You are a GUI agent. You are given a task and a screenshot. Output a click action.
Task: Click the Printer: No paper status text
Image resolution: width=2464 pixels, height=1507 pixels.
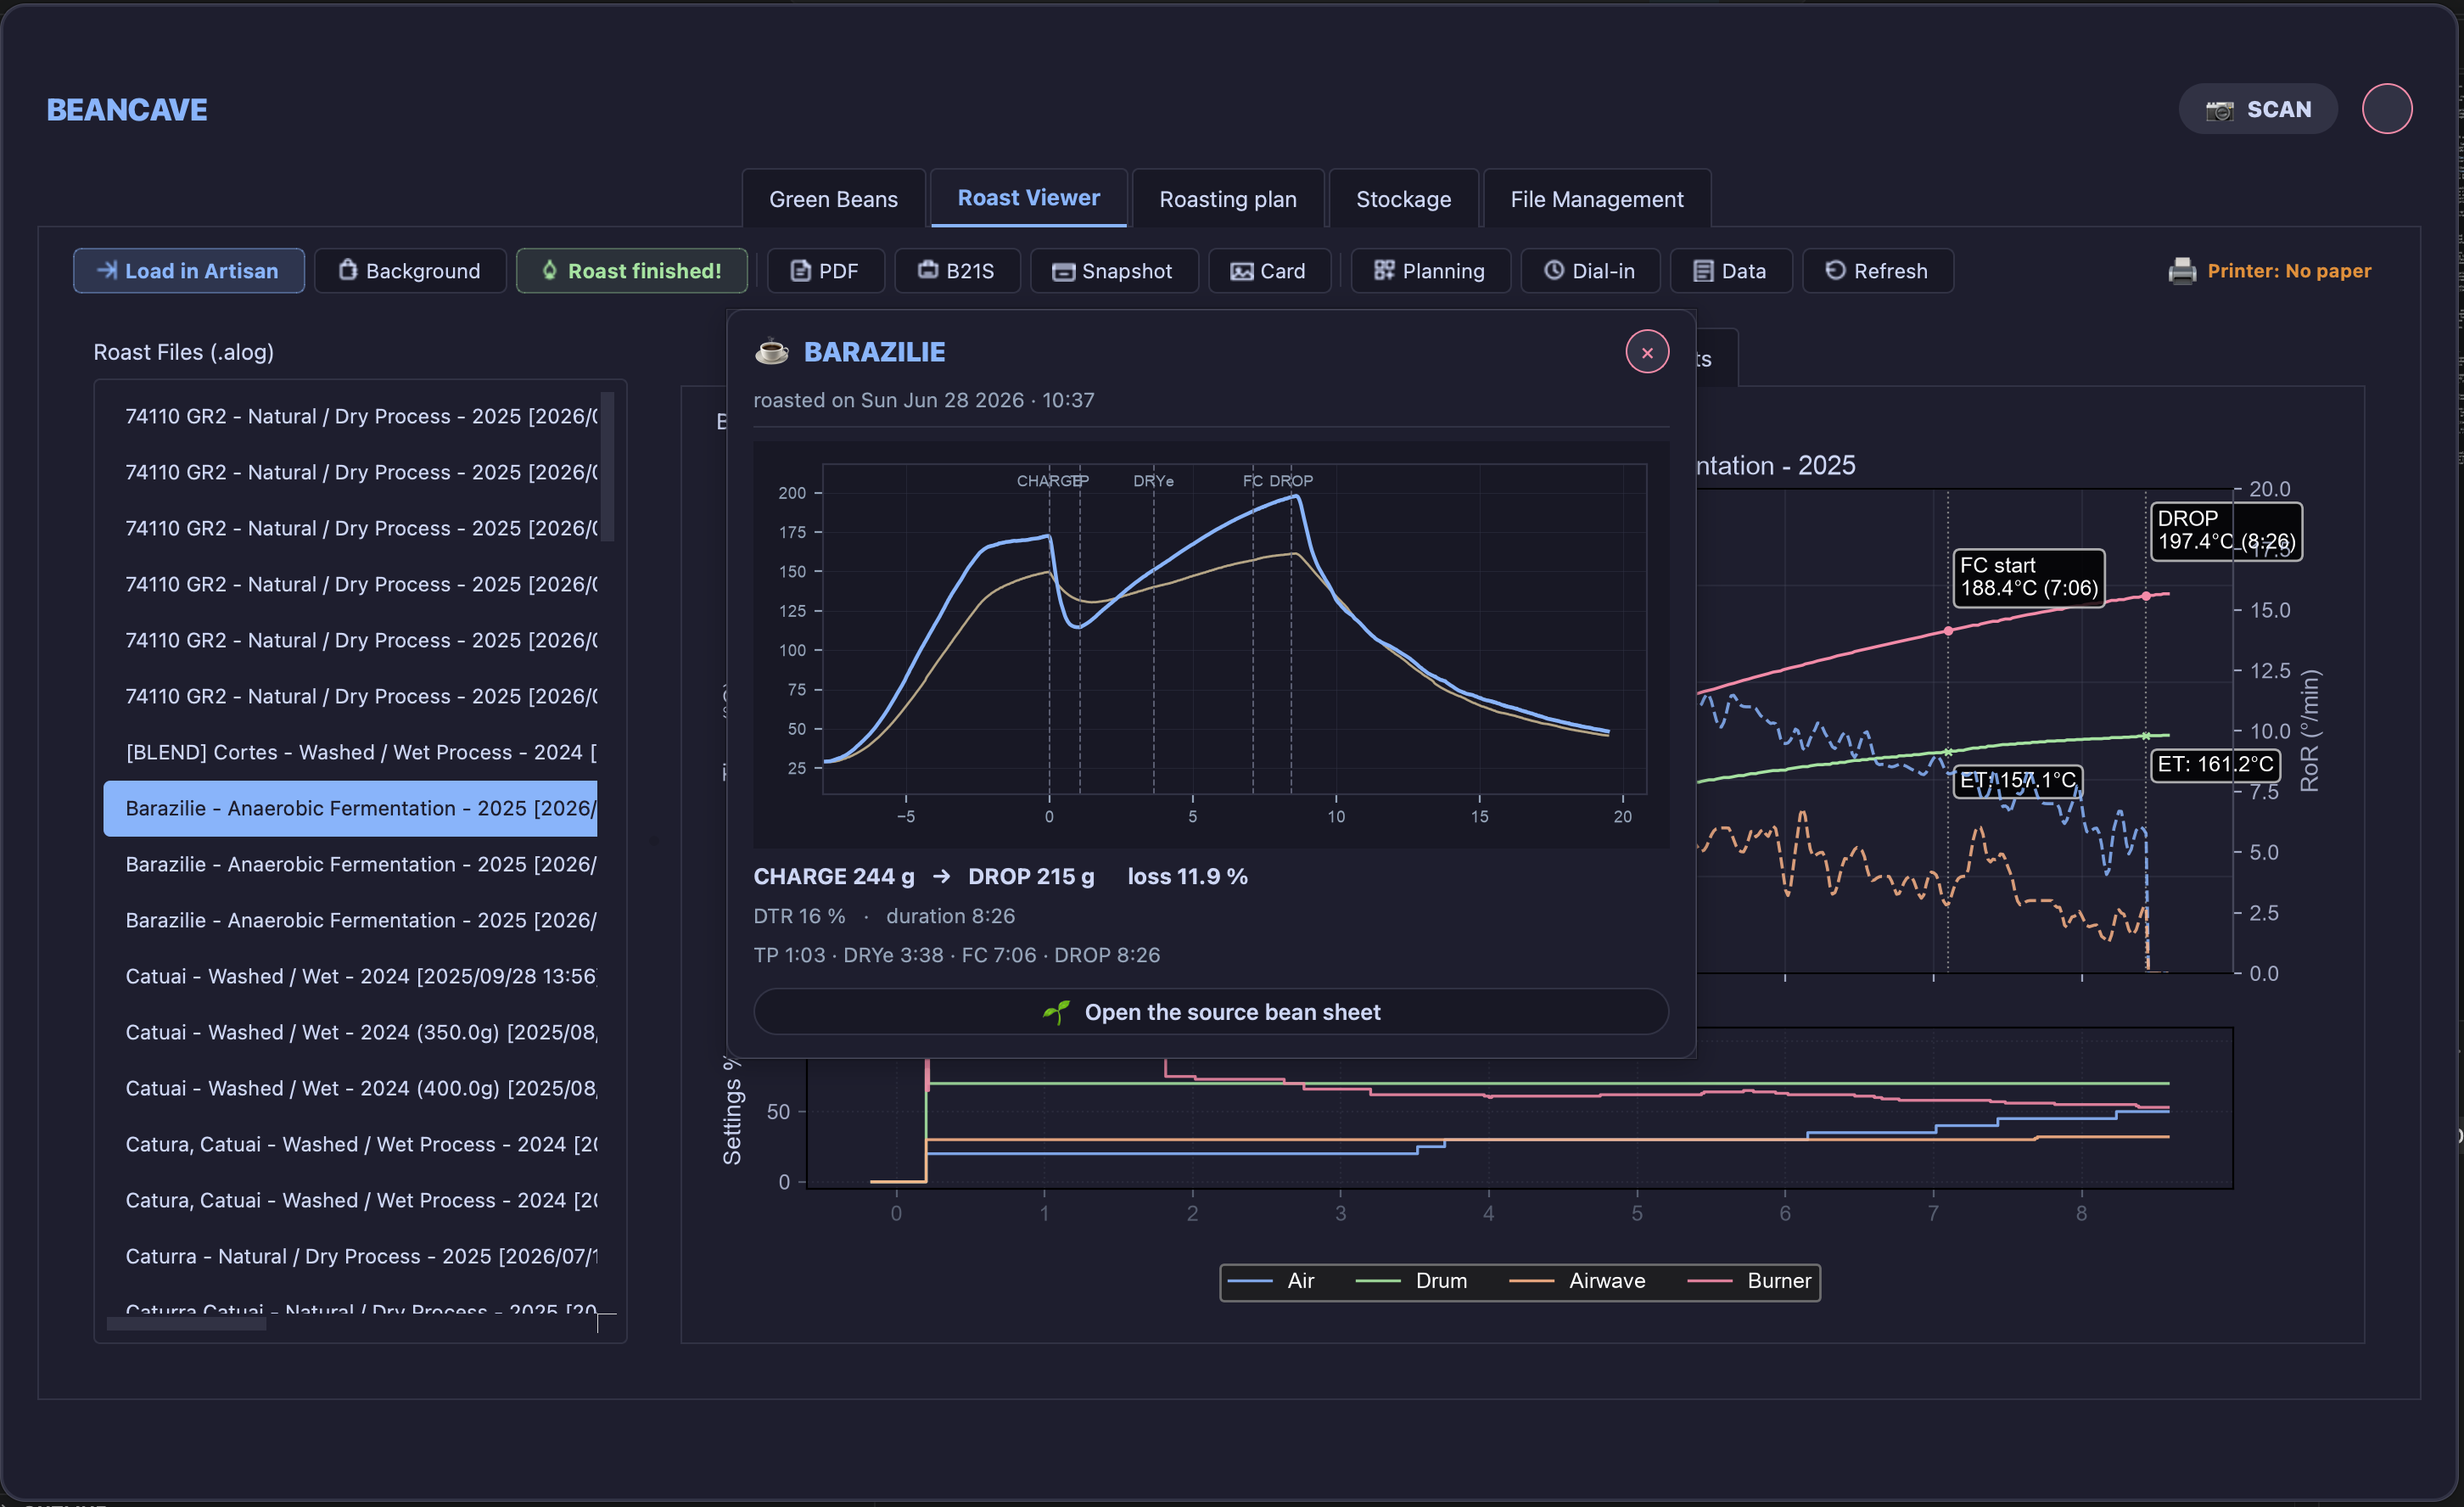click(2289, 271)
